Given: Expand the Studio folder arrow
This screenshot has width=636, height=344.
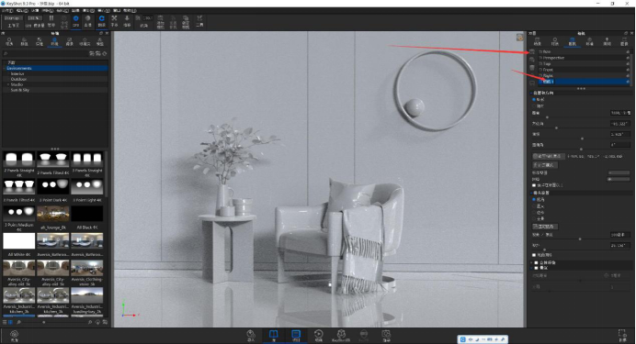Looking at the screenshot, I should pyautogui.click(x=8, y=84).
